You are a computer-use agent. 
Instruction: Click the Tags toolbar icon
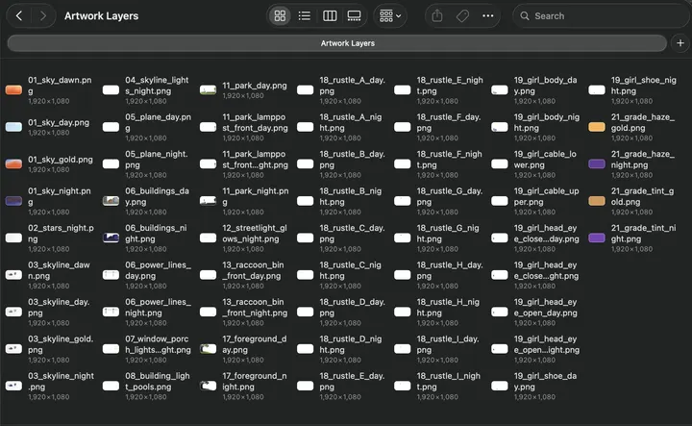462,16
